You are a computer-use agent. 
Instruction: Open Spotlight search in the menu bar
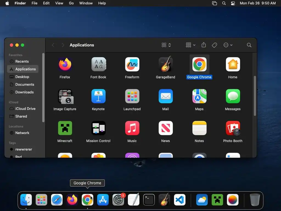pos(224,3)
